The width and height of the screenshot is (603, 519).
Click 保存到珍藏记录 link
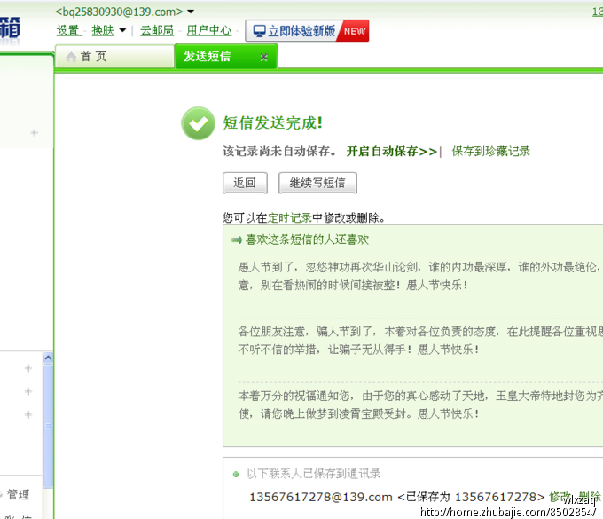tap(490, 151)
